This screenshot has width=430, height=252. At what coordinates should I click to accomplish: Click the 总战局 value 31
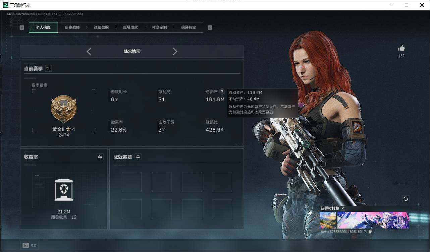coord(162,100)
